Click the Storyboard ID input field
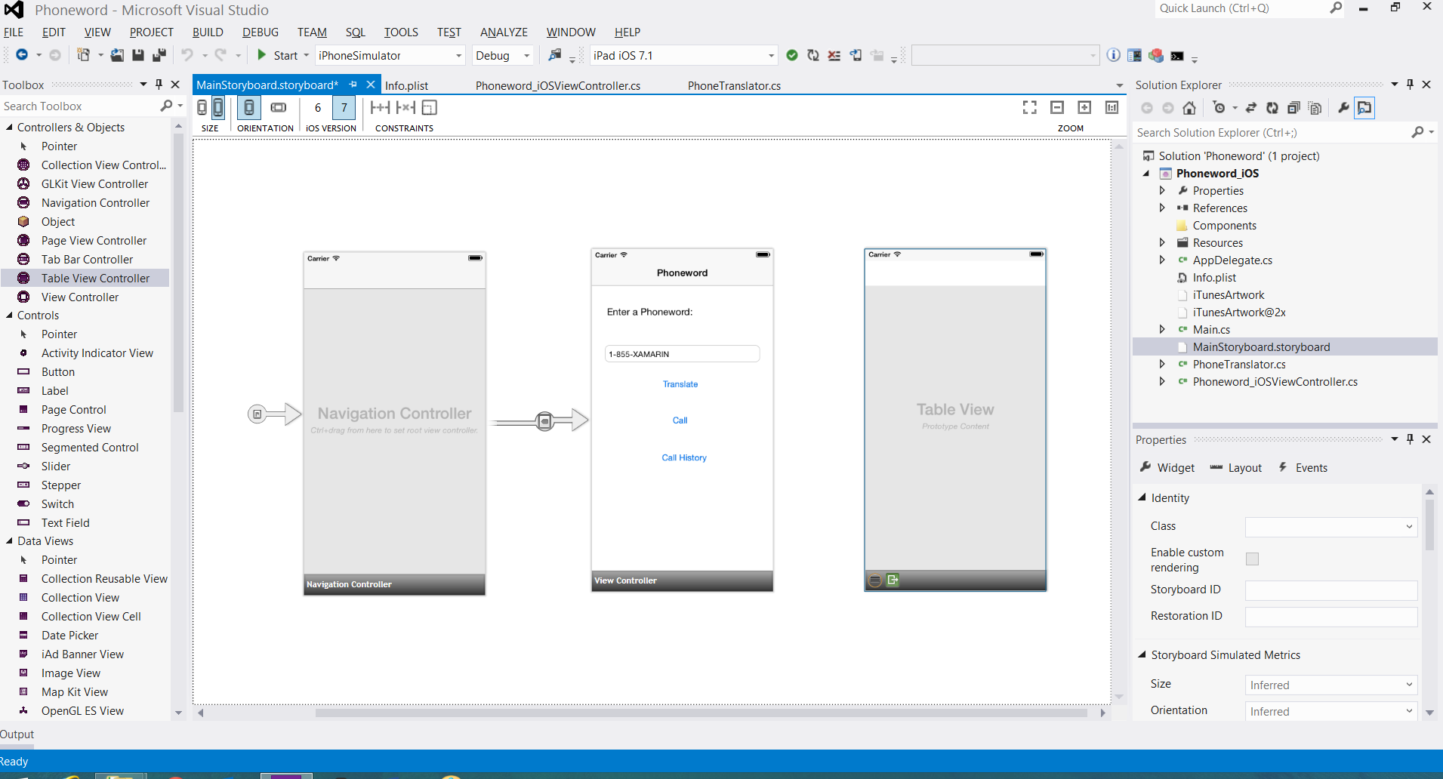Image resolution: width=1443 pixels, height=779 pixels. pyautogui.click(x=1330, y=590)
